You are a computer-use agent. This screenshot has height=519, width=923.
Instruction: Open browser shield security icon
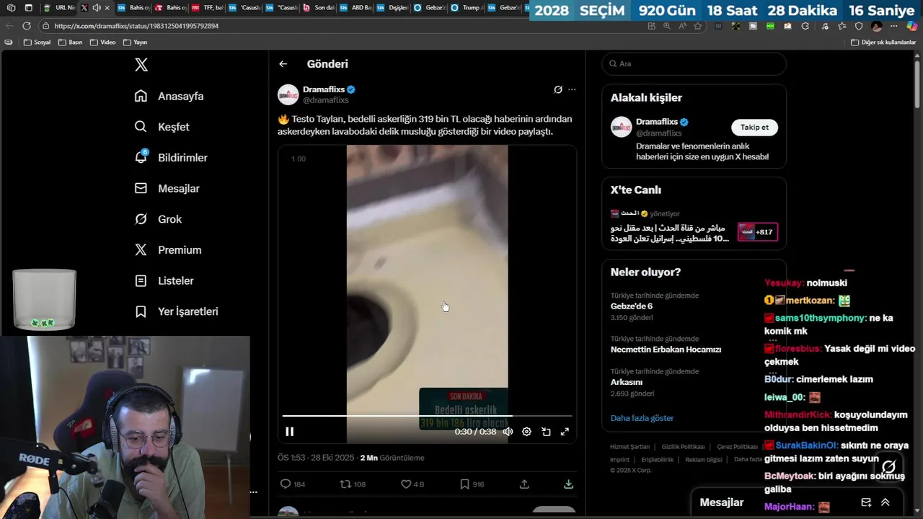858,26
